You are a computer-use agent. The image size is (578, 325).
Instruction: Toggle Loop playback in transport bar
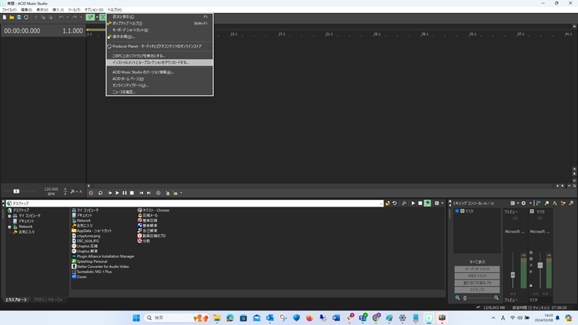[100, 193]
